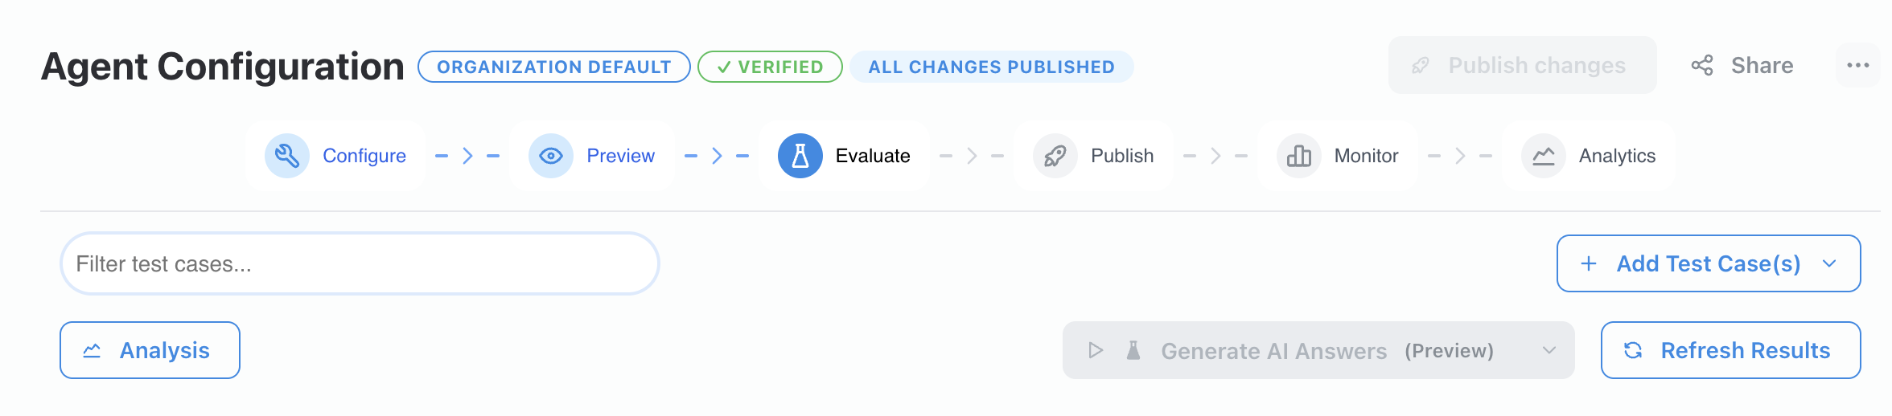This screenshot has width=1892, height=416.
Task: Open the three-dot more options menu
Action: pyautogui.click(x=1858, y=66)
